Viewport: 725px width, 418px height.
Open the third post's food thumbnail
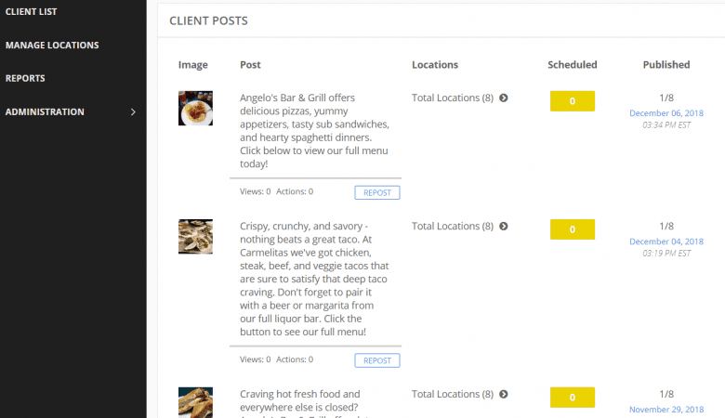pyautogui.click(x=195, y=402)
